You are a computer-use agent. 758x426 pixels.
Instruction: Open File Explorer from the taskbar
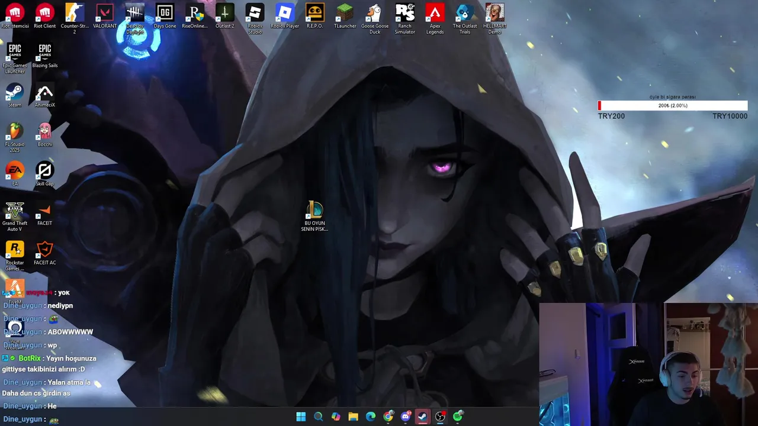click(353, 417)
